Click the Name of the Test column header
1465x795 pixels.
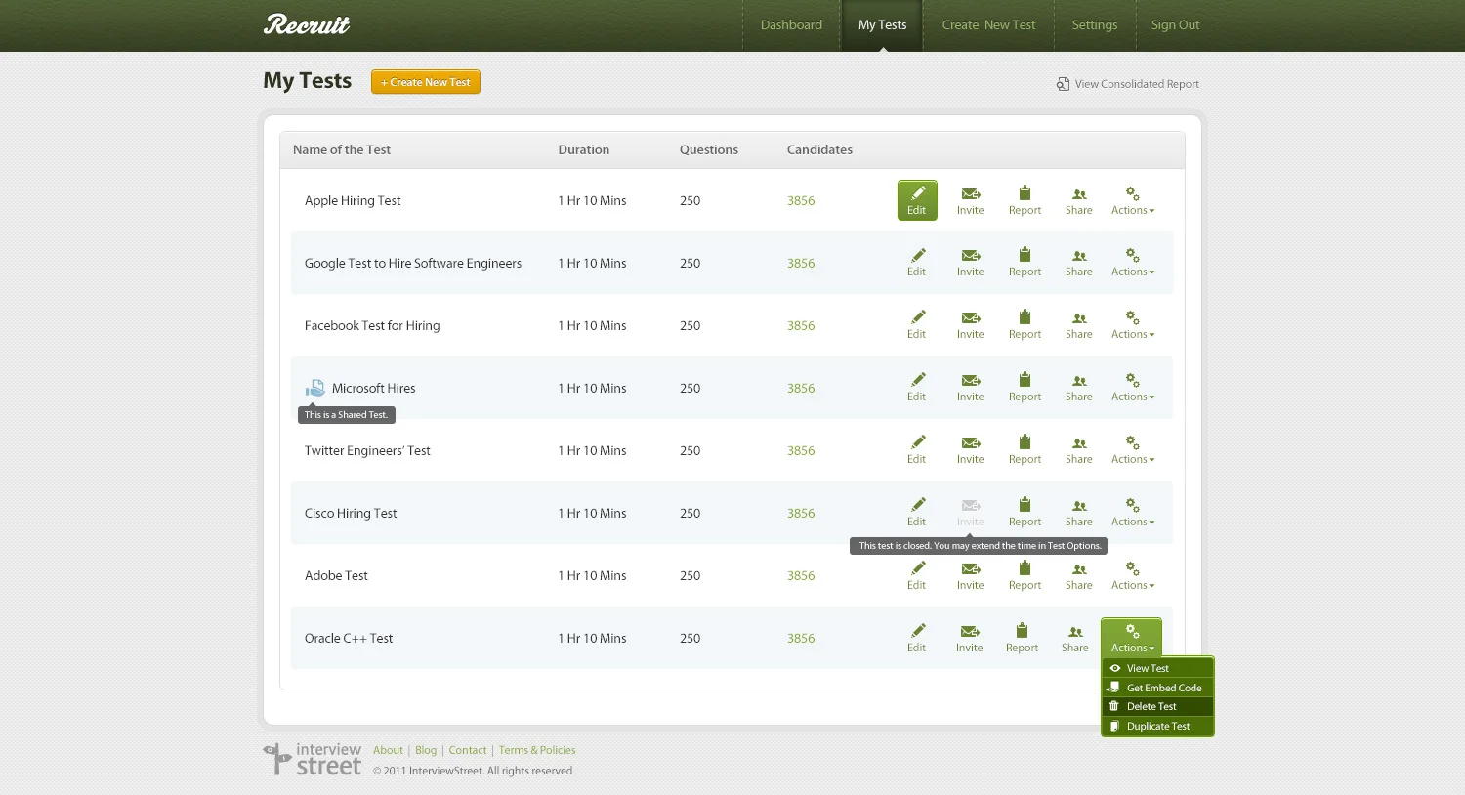pos(342,149)
